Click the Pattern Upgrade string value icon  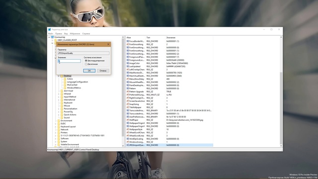coord(128,91)
